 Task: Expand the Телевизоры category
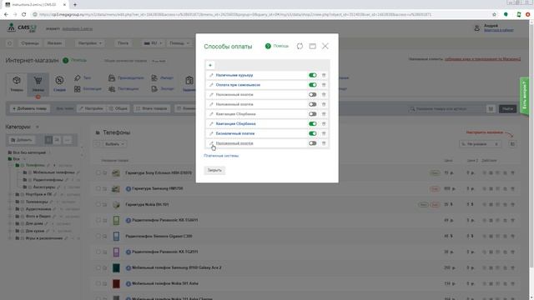pyautogui.click(x=10, y=202)
